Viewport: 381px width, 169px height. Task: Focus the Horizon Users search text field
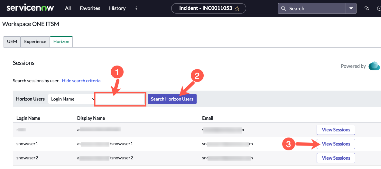point(120,99)
